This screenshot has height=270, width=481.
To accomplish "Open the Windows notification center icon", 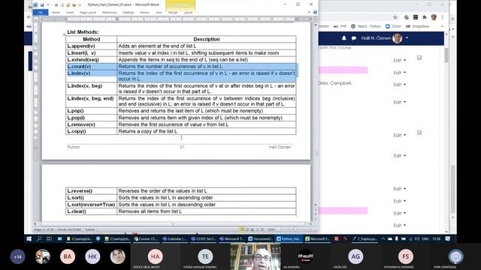I will [x=448, y=238].
